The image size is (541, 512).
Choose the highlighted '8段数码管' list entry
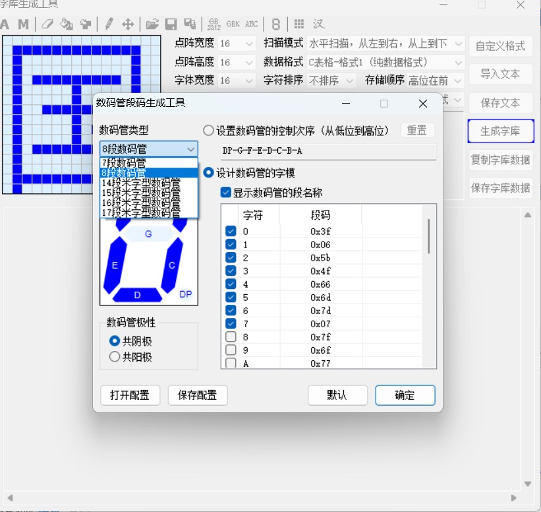pyautogui.click(x=149, y=173)
